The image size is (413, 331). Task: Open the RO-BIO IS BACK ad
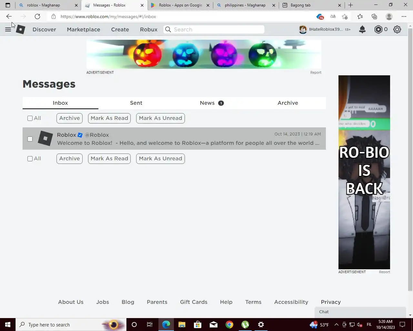click(x=364, y=172)
